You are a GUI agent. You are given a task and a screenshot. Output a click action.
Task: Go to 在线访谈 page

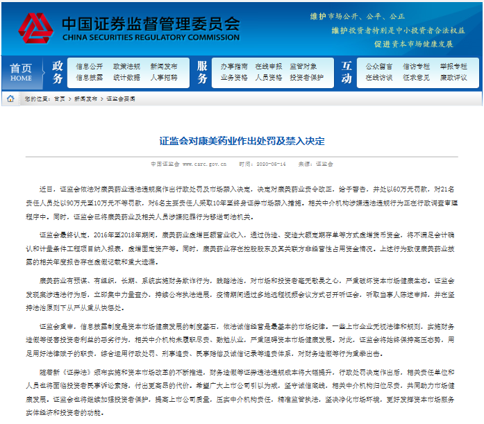pyautogui.click(x=379, y=78)
